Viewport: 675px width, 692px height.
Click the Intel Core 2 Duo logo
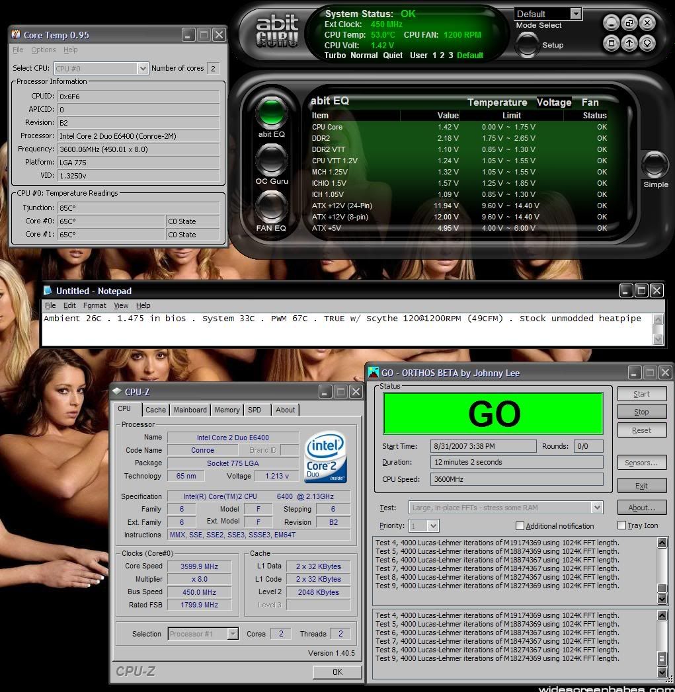(x=325, y=458)
